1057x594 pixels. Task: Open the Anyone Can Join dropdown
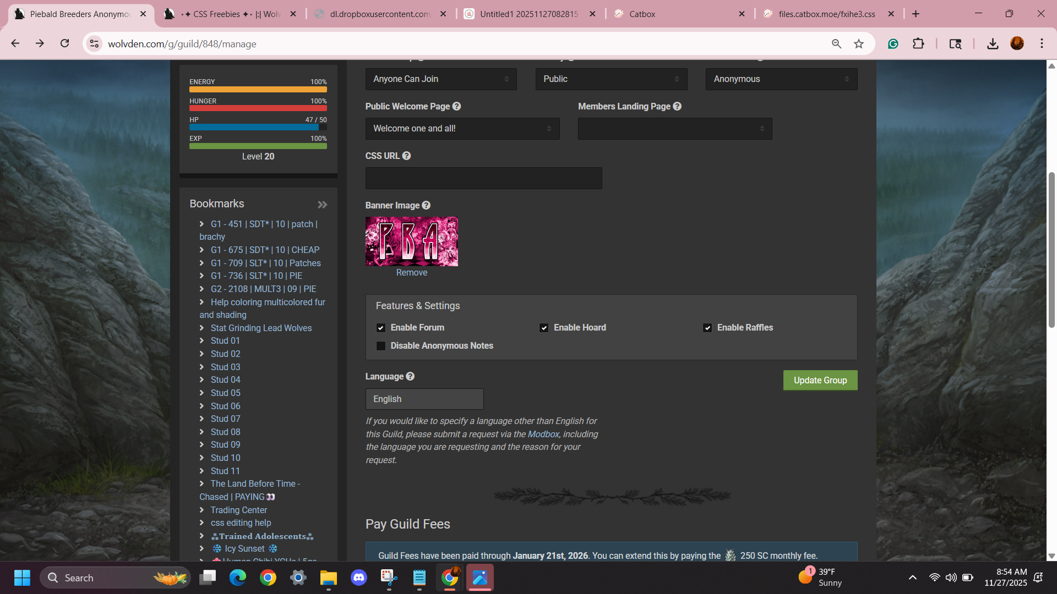point(441,79)
